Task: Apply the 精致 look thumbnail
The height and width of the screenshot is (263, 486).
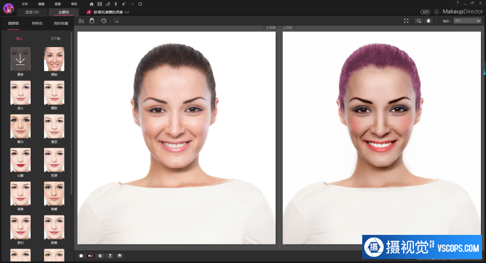Action: [x=54, y=93]
